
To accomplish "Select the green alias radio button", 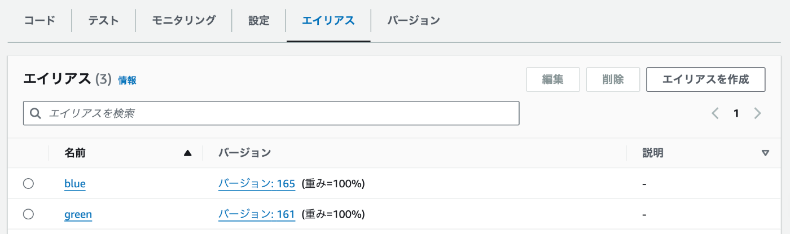I will point(28,214).
